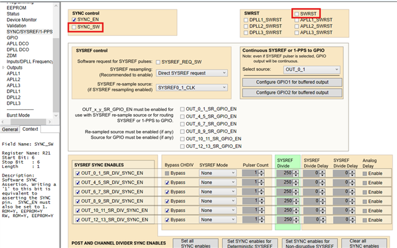Open SYSREF Mode dropdown for OUT_8_9 row
This screenshot has width=397, height=248.
coord(218,201)
